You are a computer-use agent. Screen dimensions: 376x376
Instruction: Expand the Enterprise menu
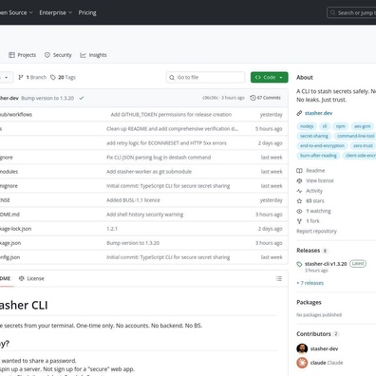coord(56,12)
